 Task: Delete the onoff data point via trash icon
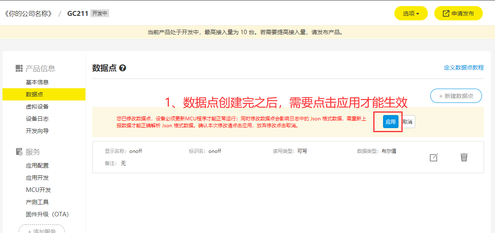tap(464, 157)
